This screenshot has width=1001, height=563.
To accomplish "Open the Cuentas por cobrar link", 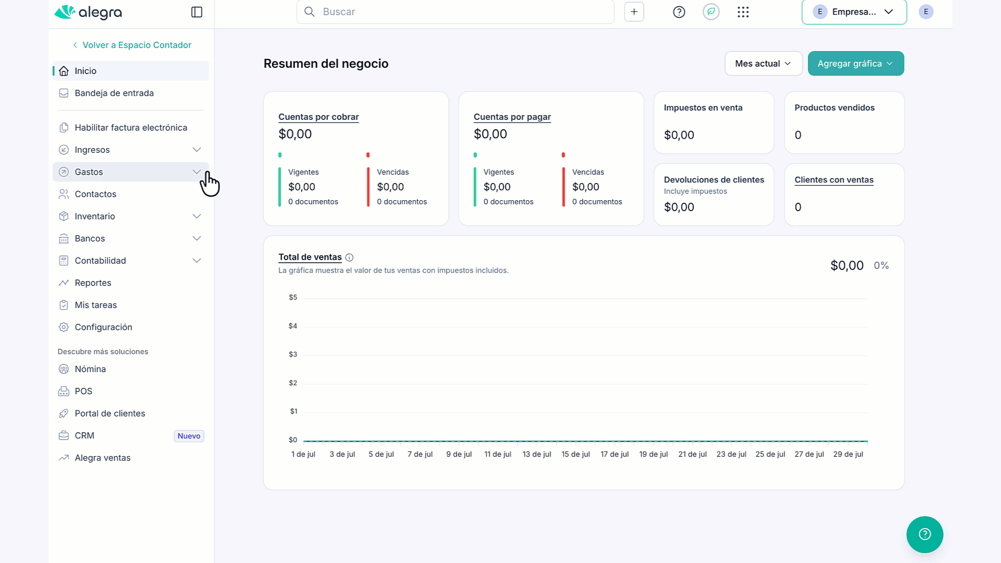I will [319, 117].
